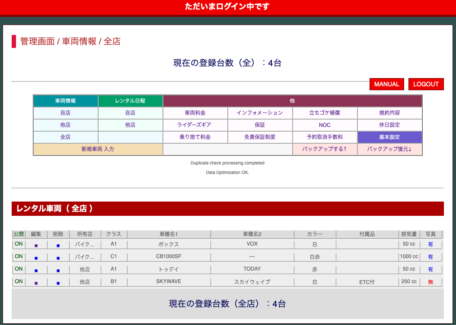This screenshot has height=325, width=456.
Task: Open the MANUAL button
Action: point(386,84)
